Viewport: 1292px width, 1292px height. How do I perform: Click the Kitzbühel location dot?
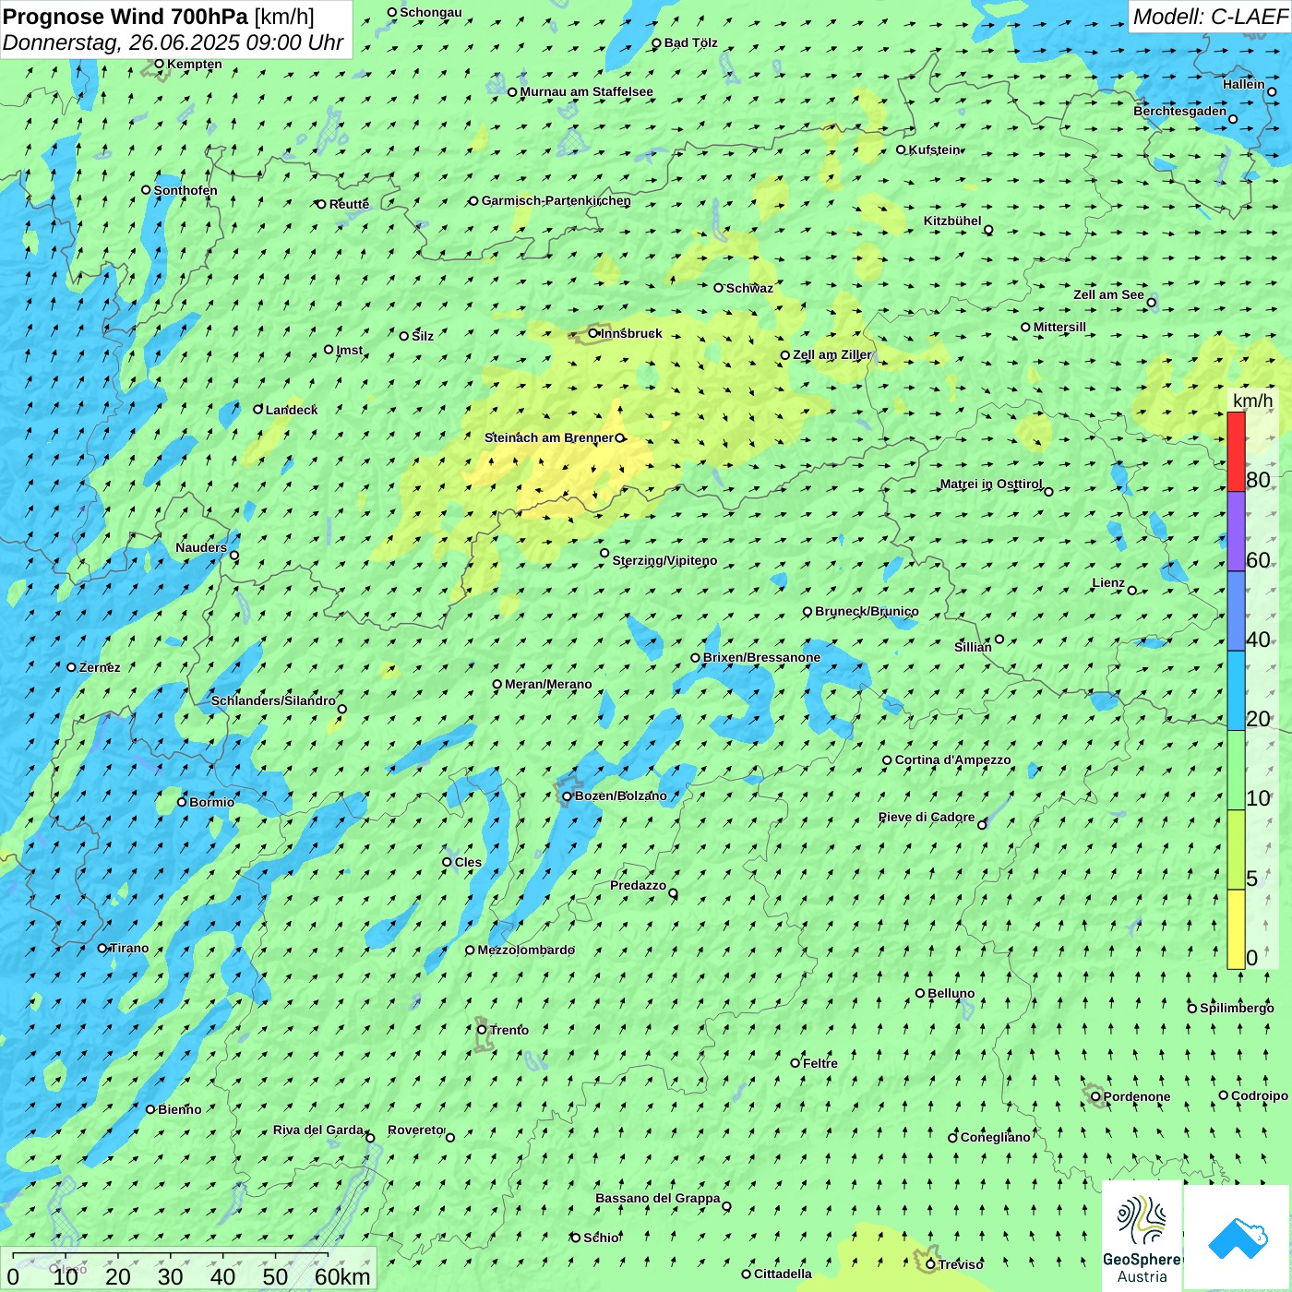point(988,230)
